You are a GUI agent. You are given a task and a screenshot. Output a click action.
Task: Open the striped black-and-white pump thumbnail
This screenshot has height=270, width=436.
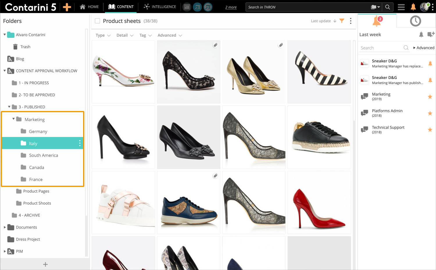[x=319, y=72]
